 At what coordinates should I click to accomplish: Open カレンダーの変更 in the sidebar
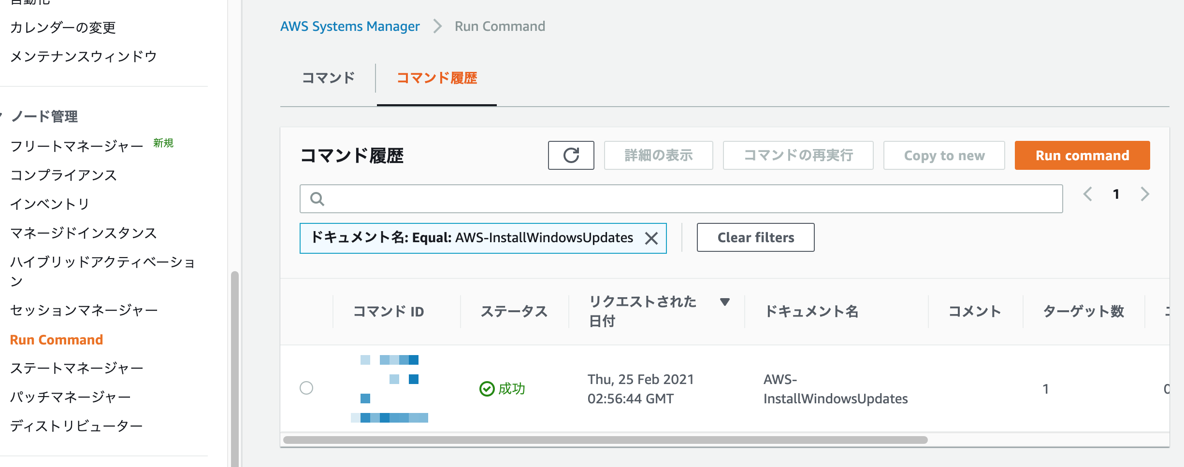[x=63, y=27]
